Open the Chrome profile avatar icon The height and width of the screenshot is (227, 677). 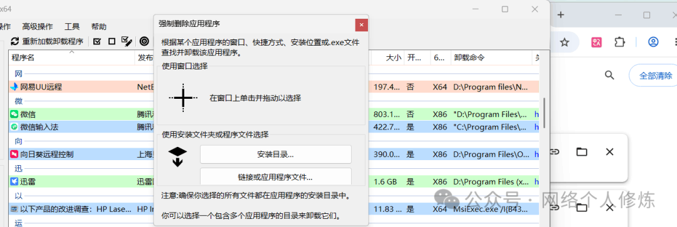click(653, 42)
